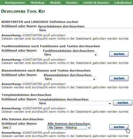Screen dimensions: 133x139
Task: Expand the Funktionsdateien durchsuchen dropdown
Action: [x=70, y=55]
